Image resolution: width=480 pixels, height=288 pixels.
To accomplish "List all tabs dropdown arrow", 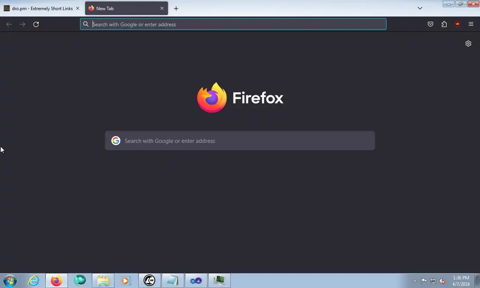I will tap(420, 8).
